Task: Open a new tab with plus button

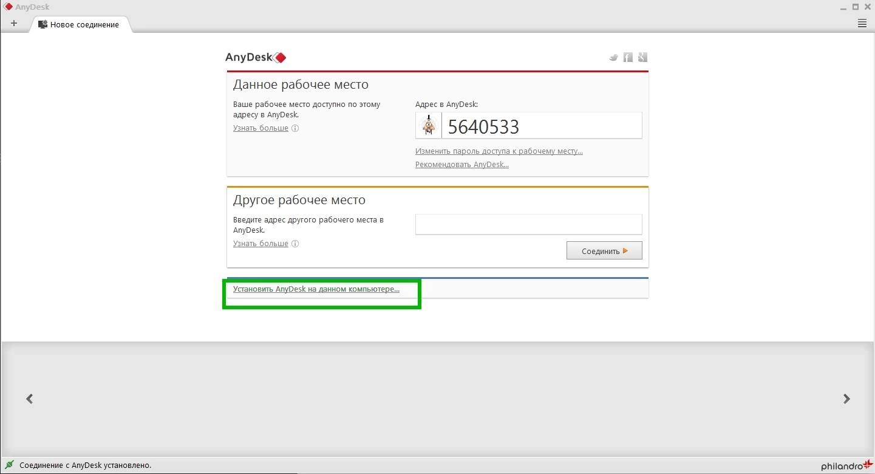Action: [14, 24]
